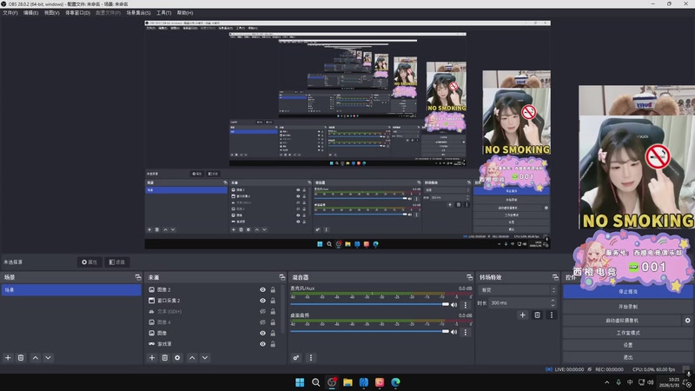Viewport: 695px width, 391px height.
Task: Add a new source with the plus icon
Action: pyautogui.click(x=152, y=358)
